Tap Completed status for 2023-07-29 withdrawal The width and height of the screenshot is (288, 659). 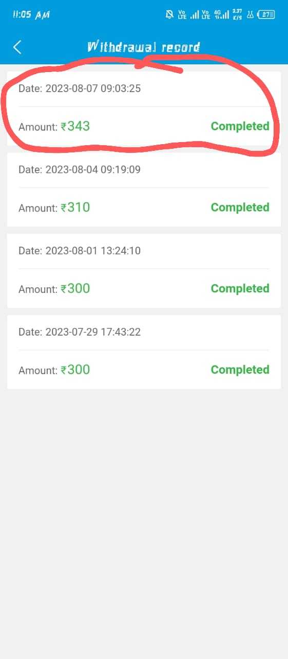240,370
